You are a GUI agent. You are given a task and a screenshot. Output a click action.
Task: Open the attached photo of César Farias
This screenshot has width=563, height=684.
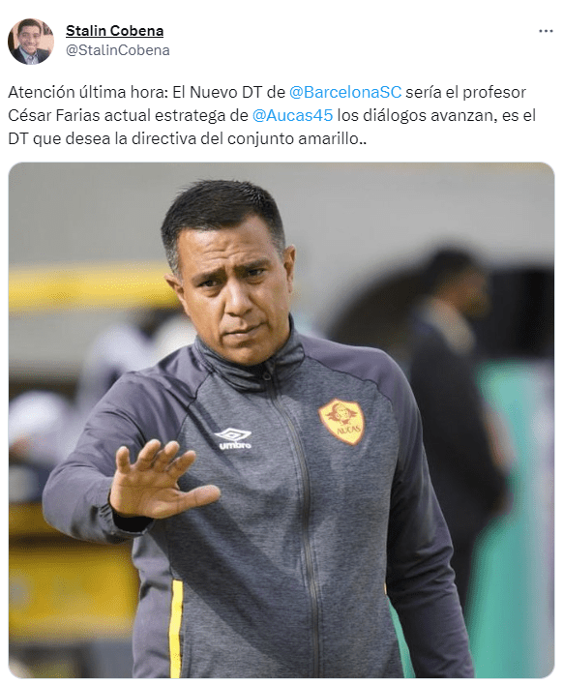[281, 420]
